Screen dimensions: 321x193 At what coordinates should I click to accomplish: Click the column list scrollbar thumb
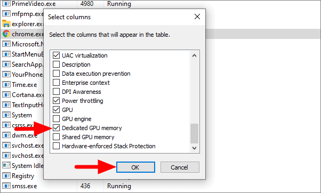tap(194, 133)
